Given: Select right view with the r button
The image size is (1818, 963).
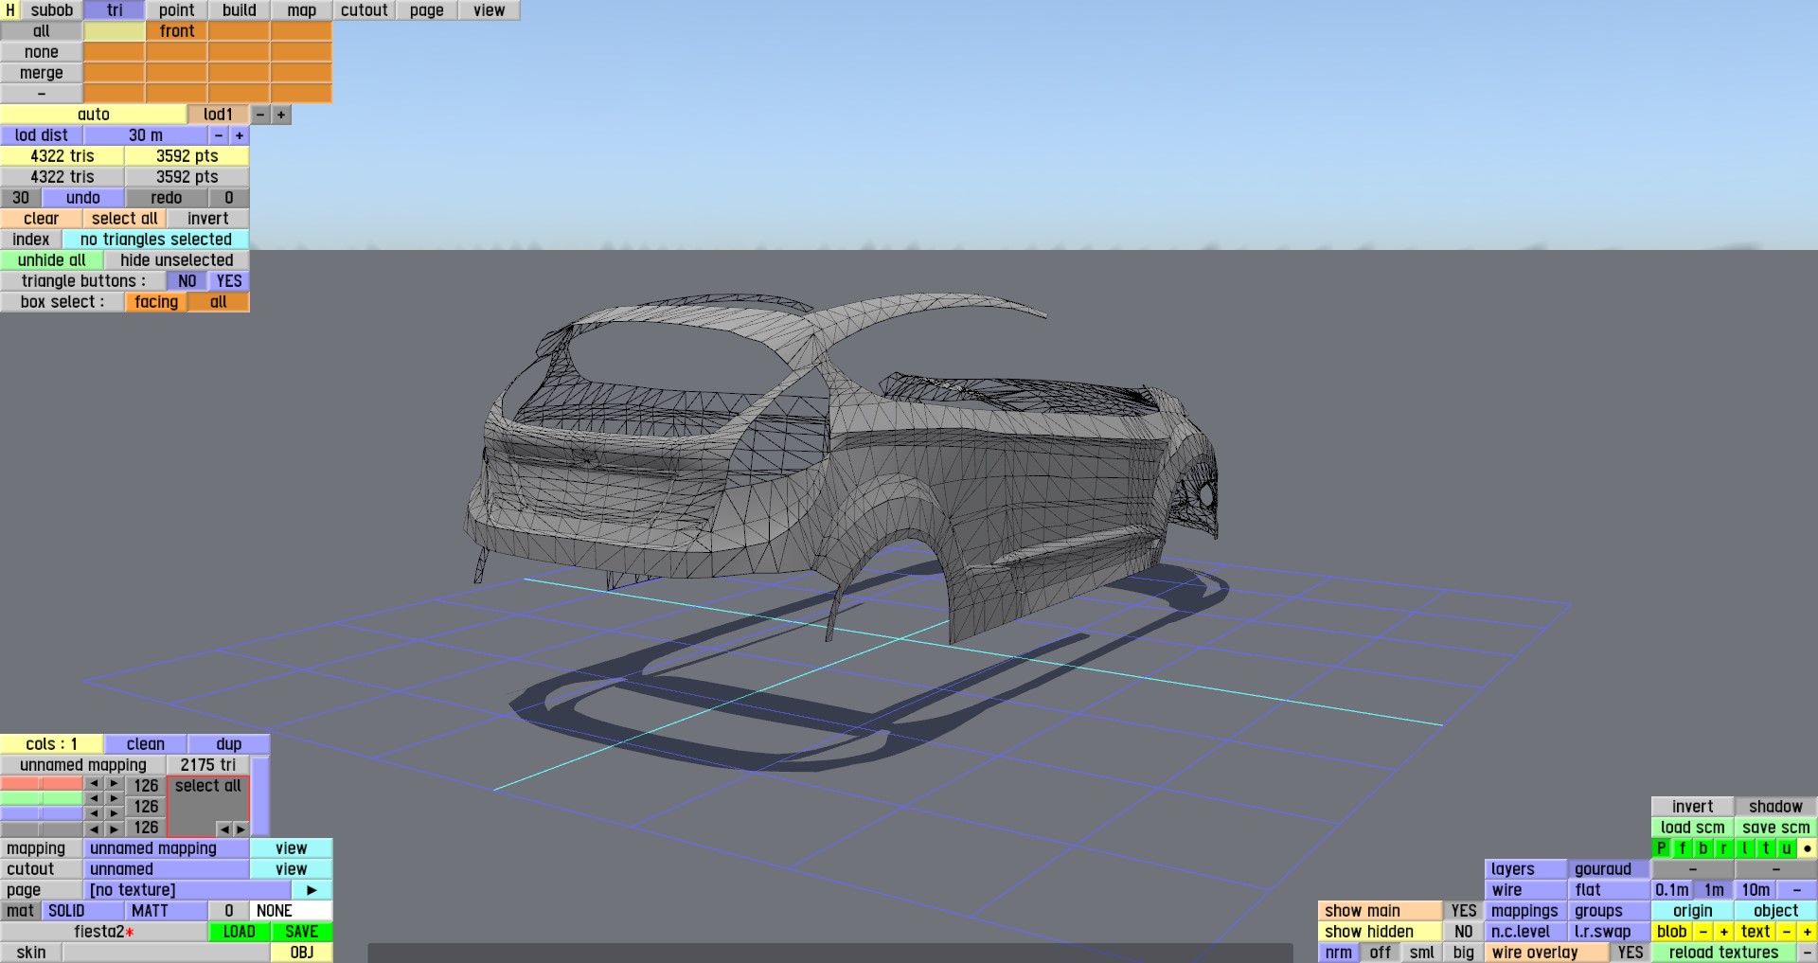Looking at the screenshot, I should coord(1724,848).
